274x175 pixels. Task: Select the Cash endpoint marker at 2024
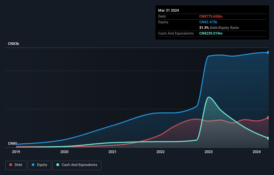268,138
